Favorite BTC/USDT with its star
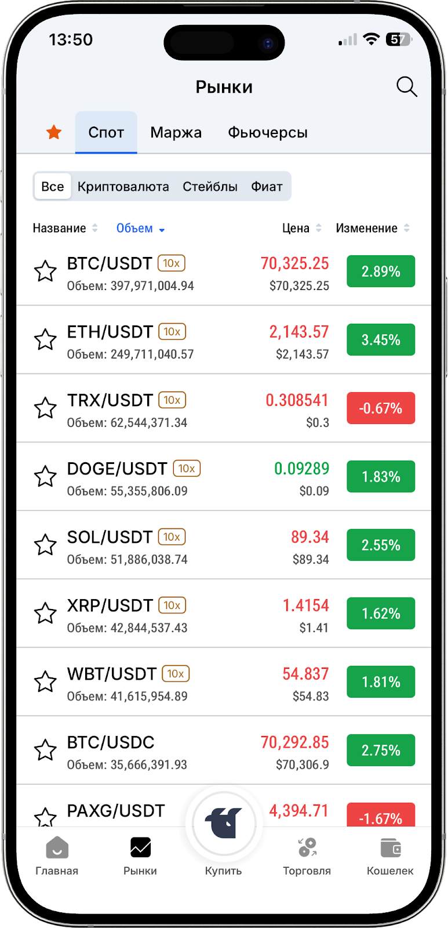The image size is (448, 928). pyautogui.click(x=45, y=271)
